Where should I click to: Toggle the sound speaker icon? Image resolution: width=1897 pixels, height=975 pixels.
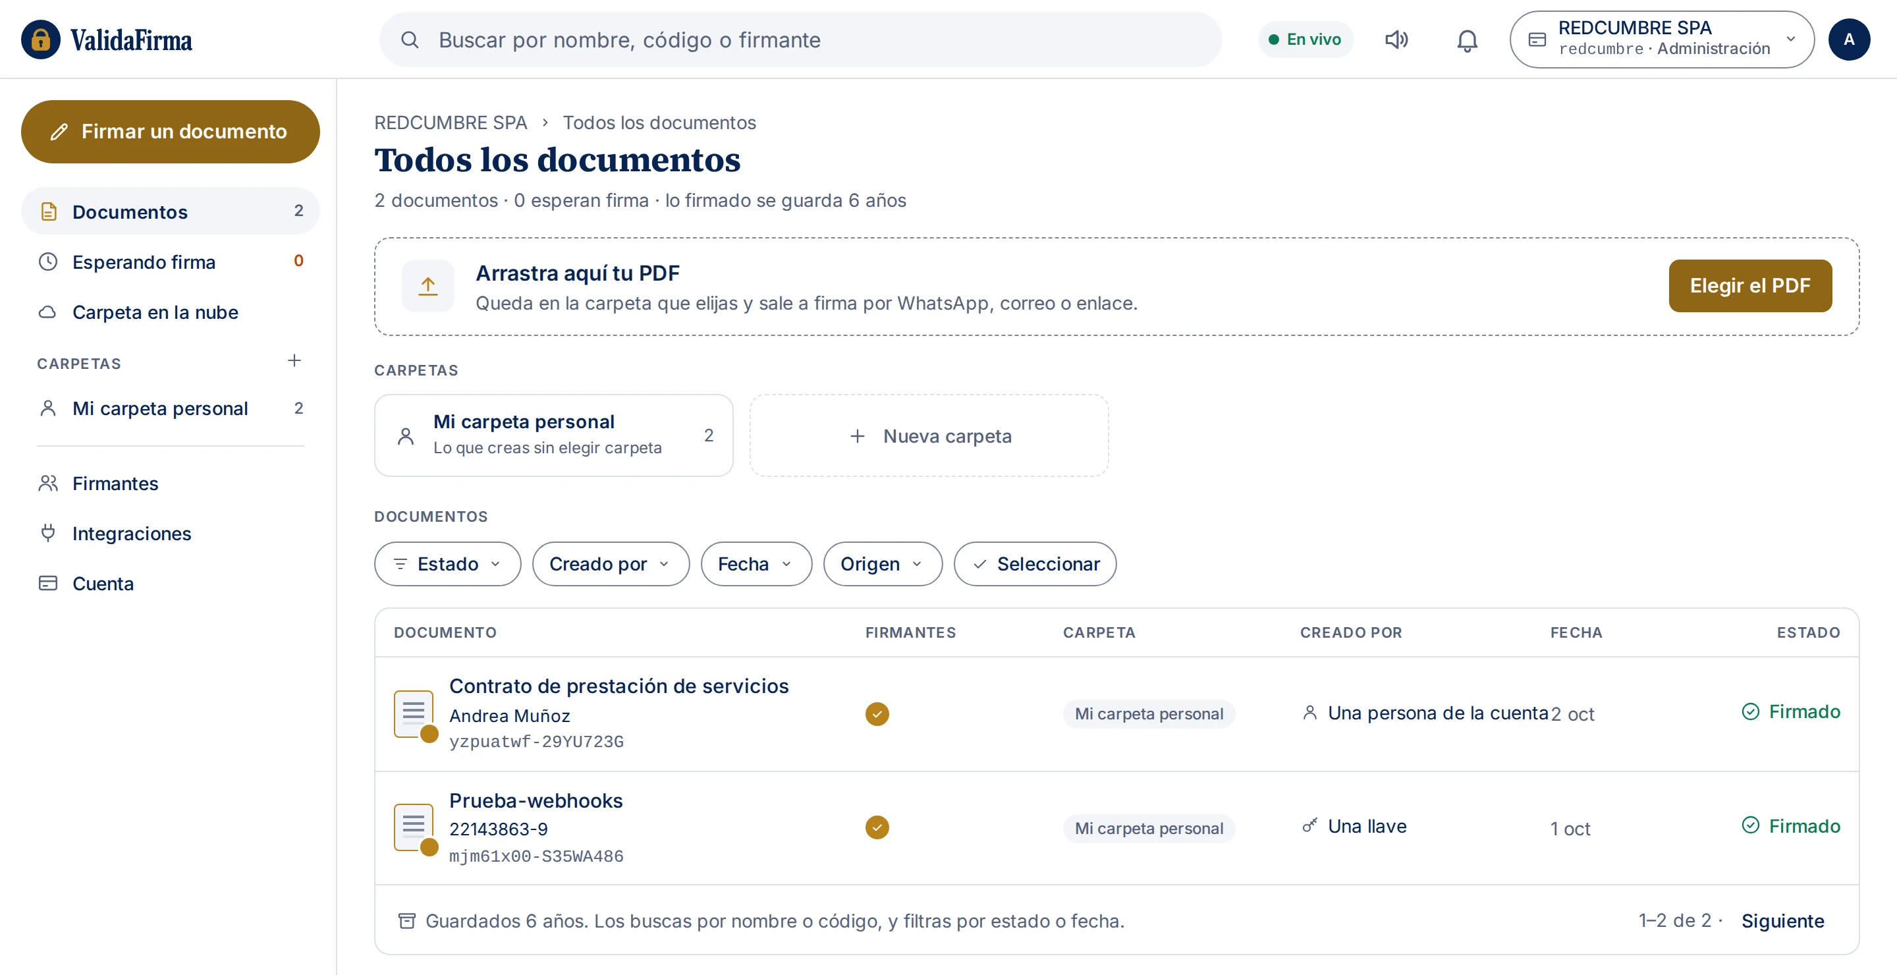pyautogui.click(x=1396, y=40)
